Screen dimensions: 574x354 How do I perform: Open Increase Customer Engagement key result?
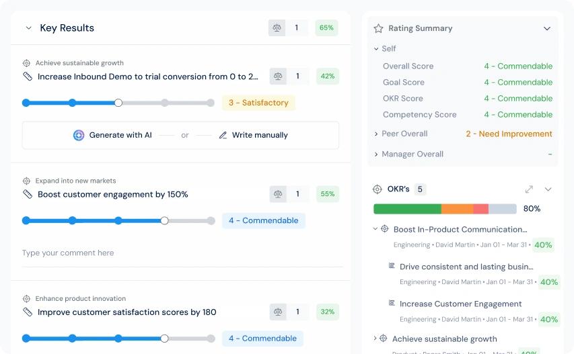(x=460, y=304)
